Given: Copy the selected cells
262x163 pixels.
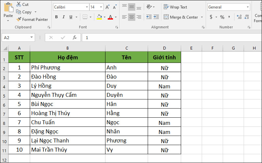Looking at the screenshot, I should [x=24, y=12].
